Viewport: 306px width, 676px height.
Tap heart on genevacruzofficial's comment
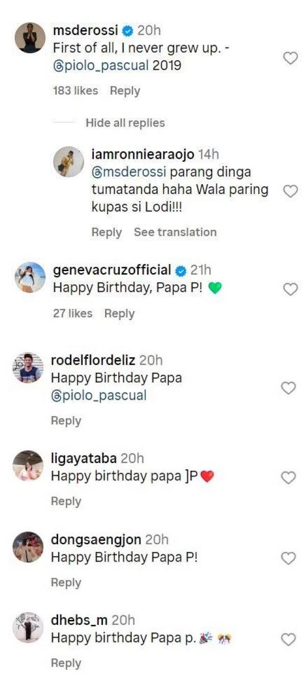(290, 289)
